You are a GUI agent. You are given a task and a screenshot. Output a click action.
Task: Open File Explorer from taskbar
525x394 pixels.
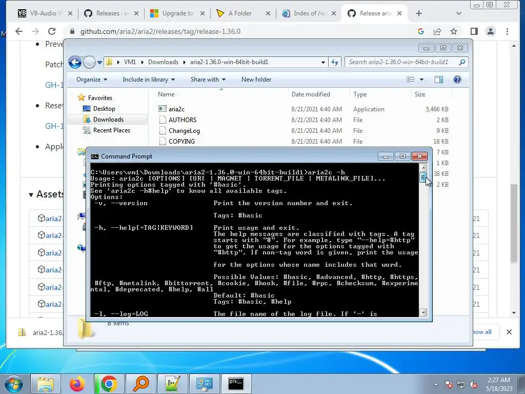(46, 384)
